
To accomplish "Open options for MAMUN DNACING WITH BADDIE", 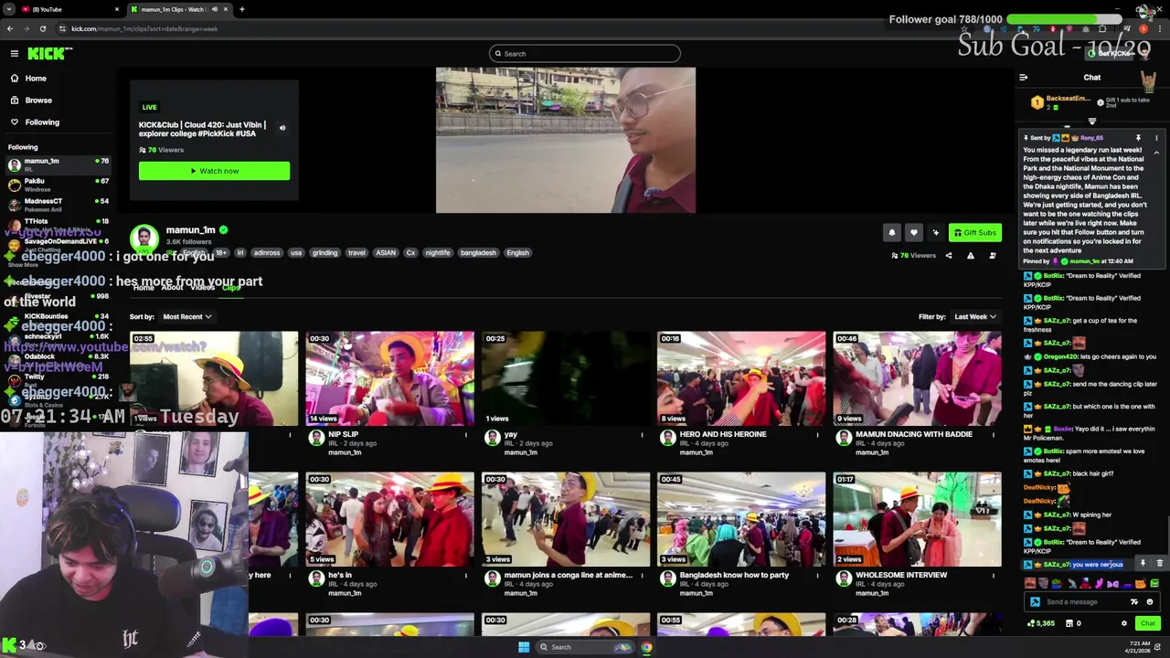I will (x=993, y=435).
